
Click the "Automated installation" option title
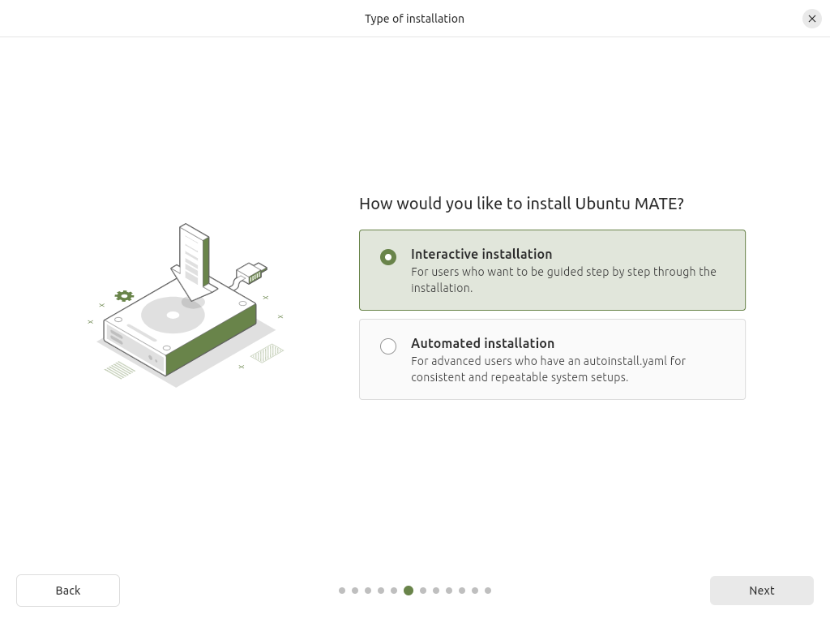(x=482, y=343)
